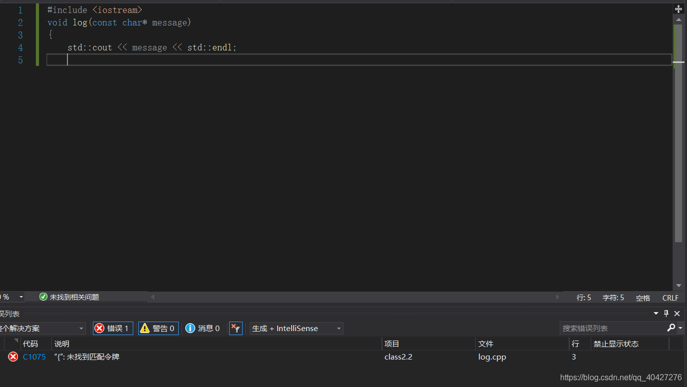Viewport: 687px width, 387px height.
Task: Open the solution scope dropdown
Action: (42, 328)
